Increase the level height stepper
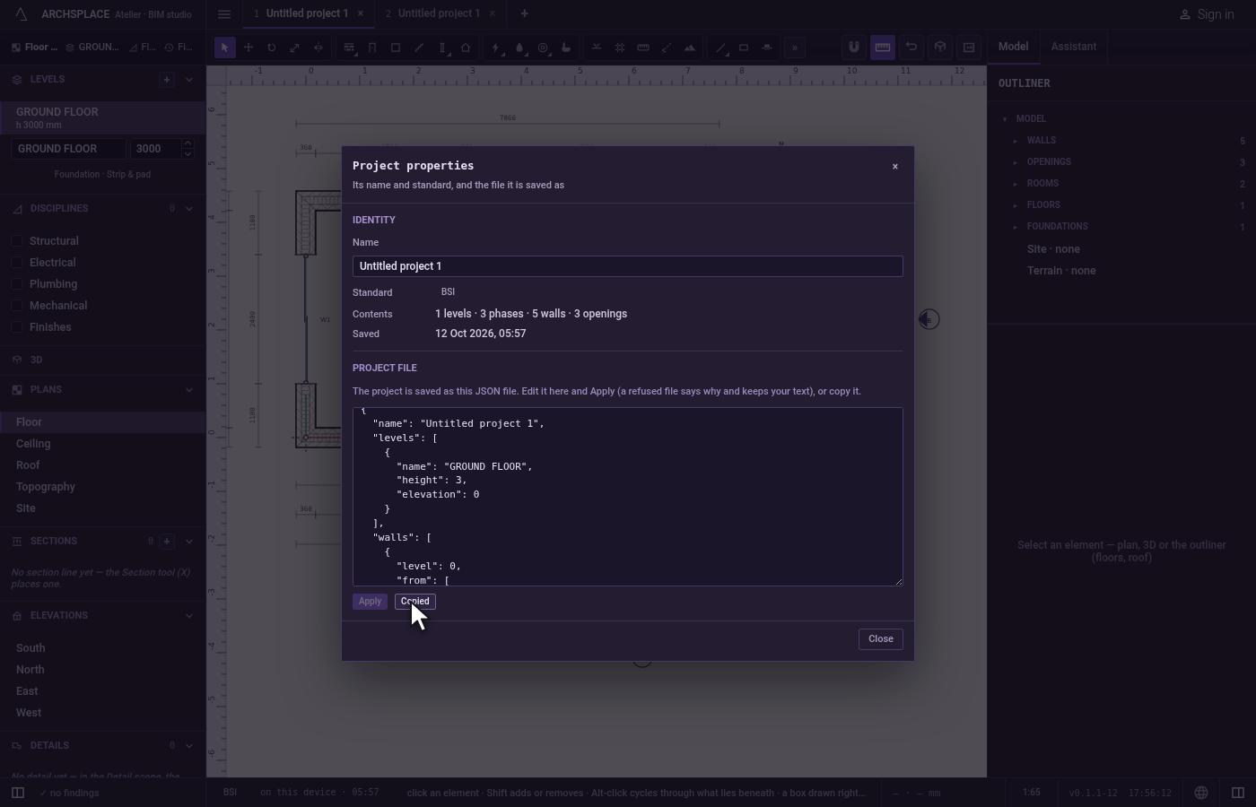Image resolution: width=1256 pixels, height=807 pixels. [x=188, y=143]
